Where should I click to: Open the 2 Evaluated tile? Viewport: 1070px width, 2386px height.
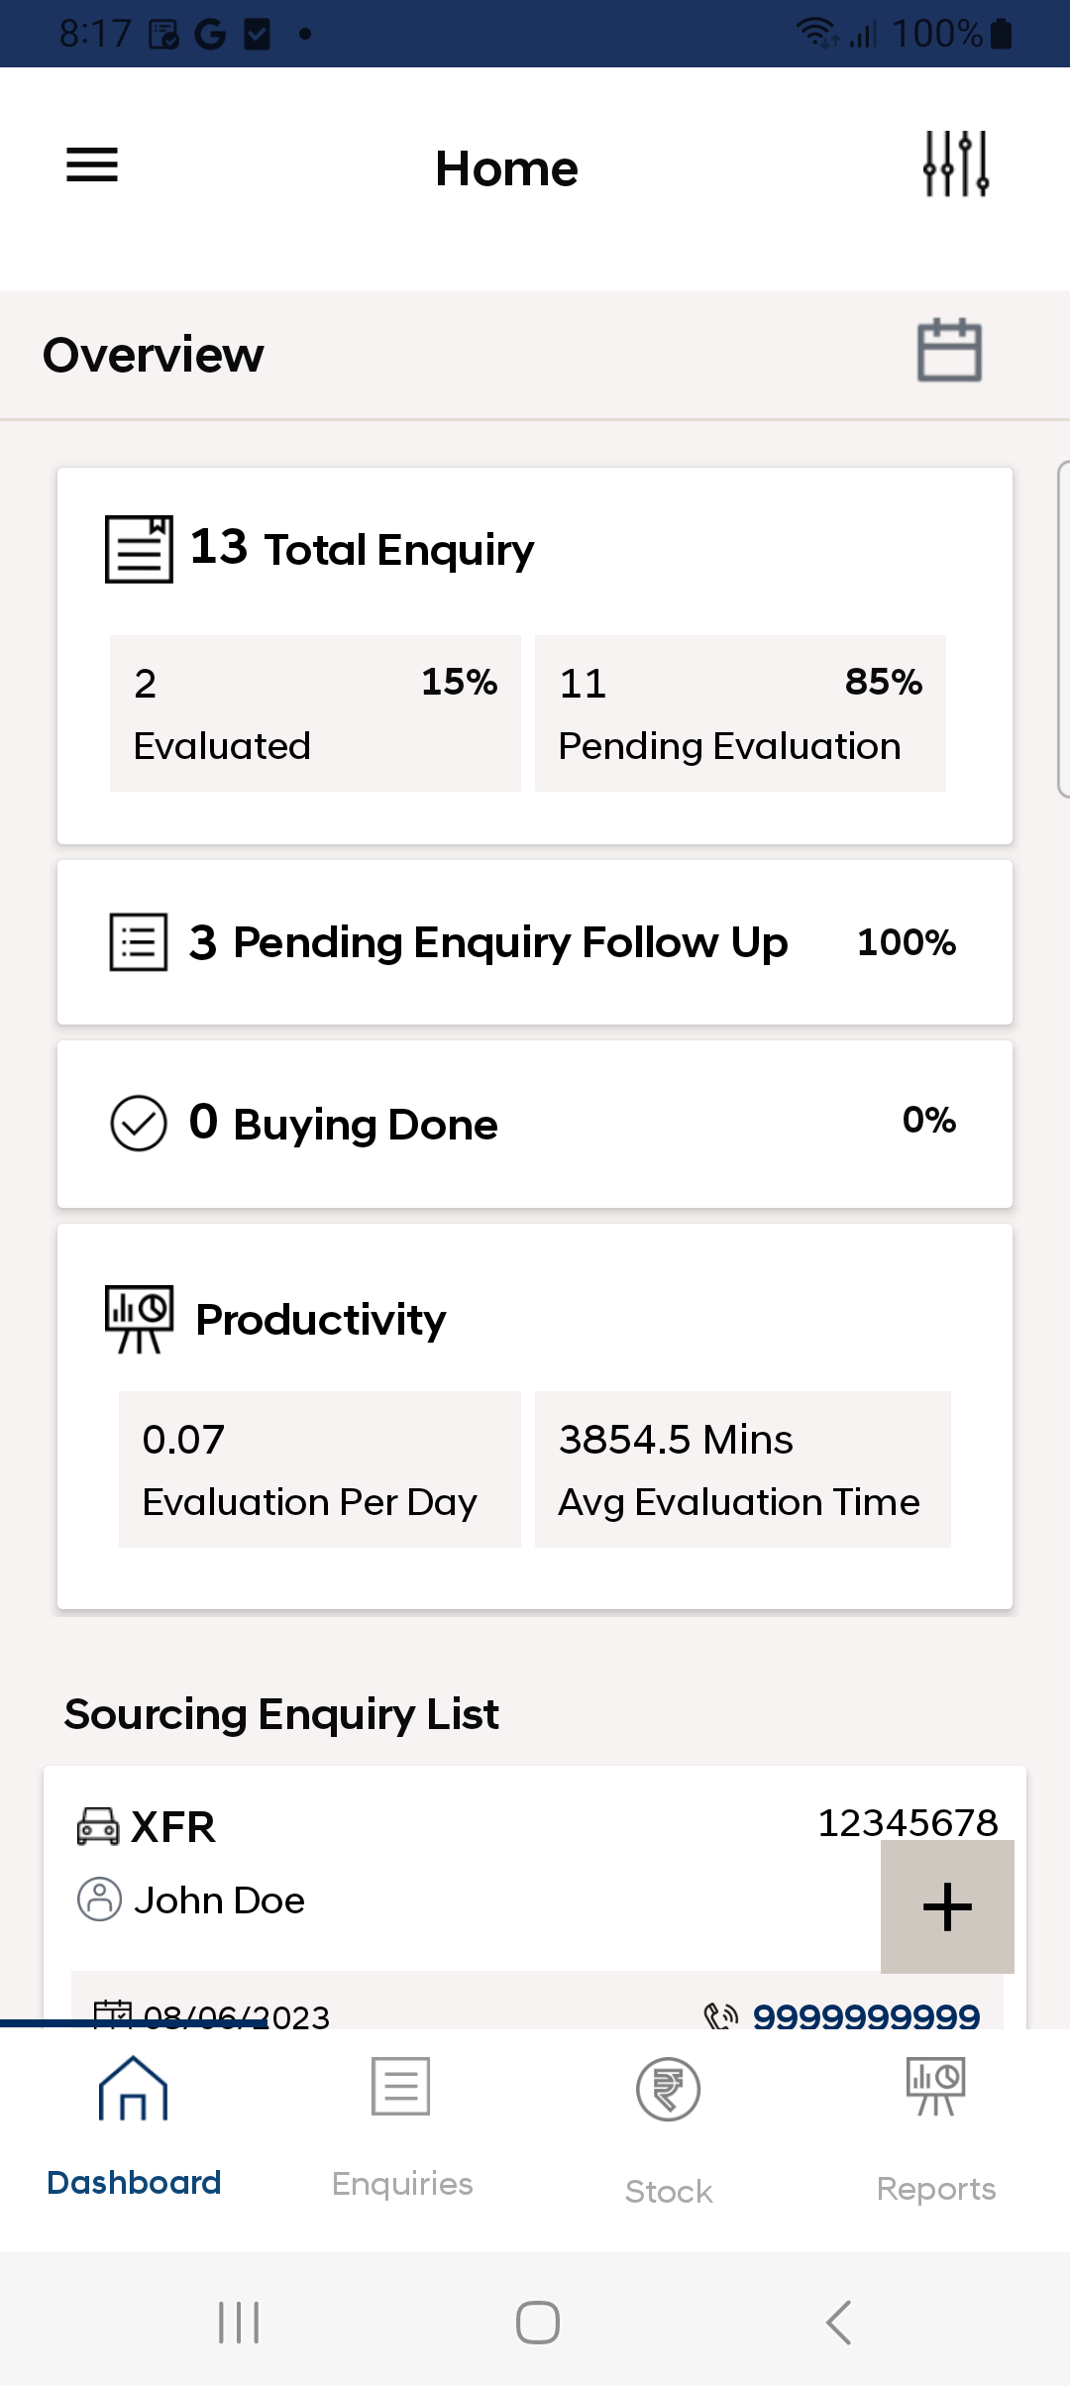315,713
